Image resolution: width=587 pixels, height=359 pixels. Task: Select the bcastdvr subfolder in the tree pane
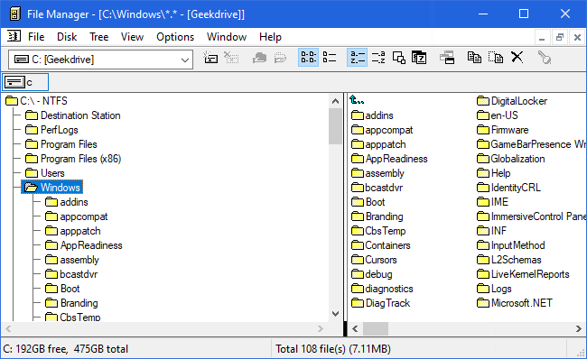tap(71, 274)
